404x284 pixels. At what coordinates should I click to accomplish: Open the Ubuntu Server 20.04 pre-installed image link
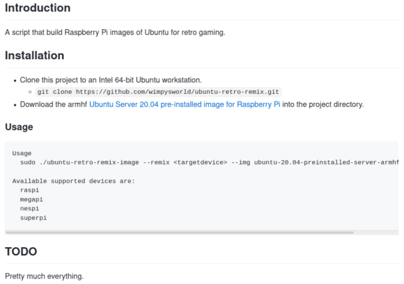tap(185, 104)
